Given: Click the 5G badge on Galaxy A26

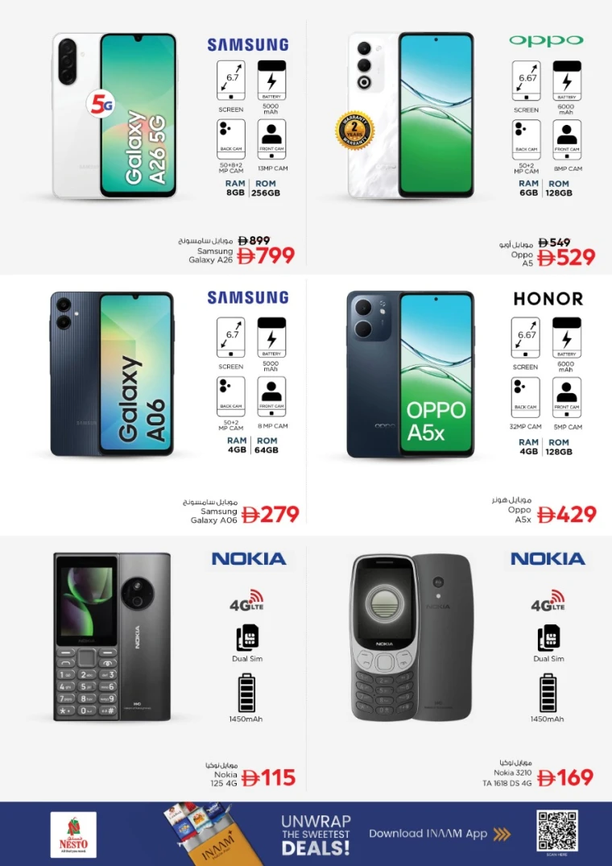Looking at the screenshot, I should click(100, 105).
